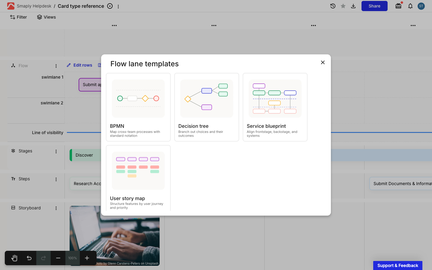Click the undo arrow button
Viewport: 432px width, 270px height.
tap(29, 258)
